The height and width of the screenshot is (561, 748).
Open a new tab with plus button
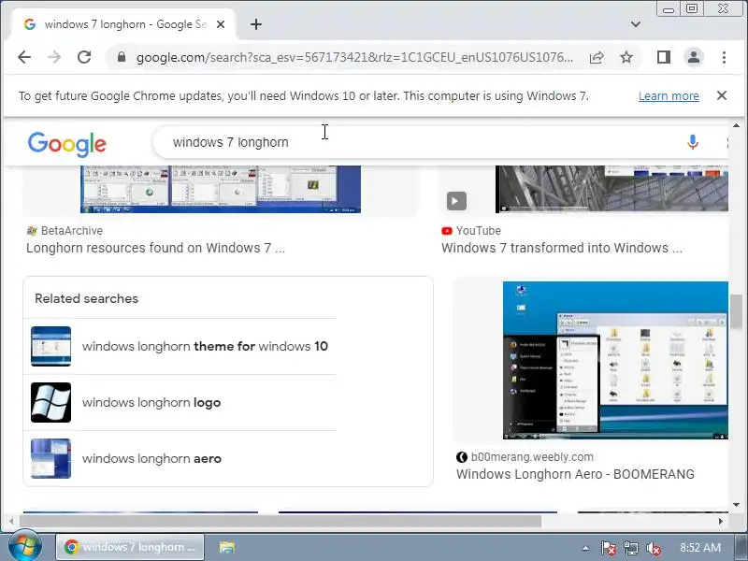[x=256, y=24]
